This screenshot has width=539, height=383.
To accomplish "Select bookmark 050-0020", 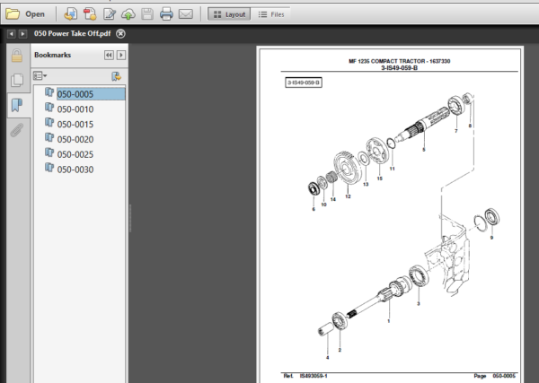I will 75,139.
